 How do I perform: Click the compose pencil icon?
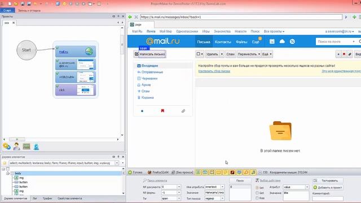pos(137,54)
